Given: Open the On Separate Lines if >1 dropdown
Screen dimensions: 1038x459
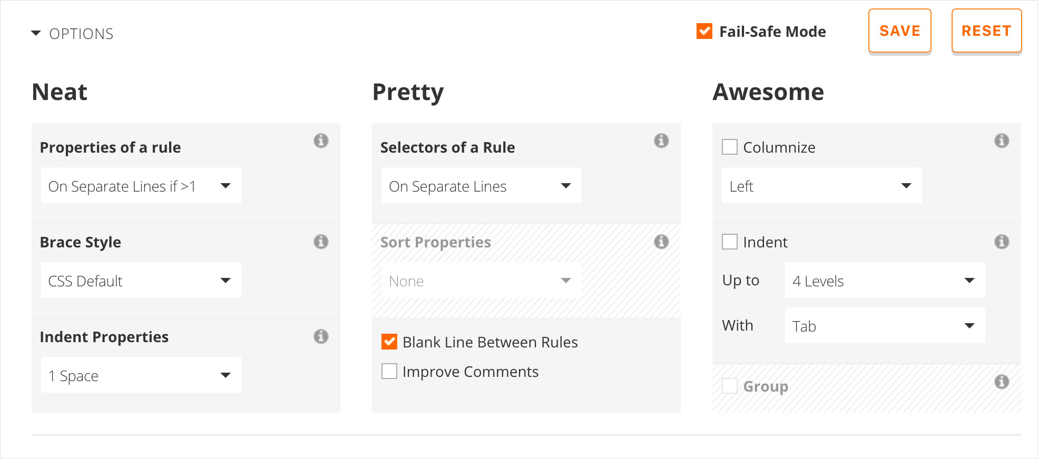Looking at the screenshot, I should [x=141, y=185].
